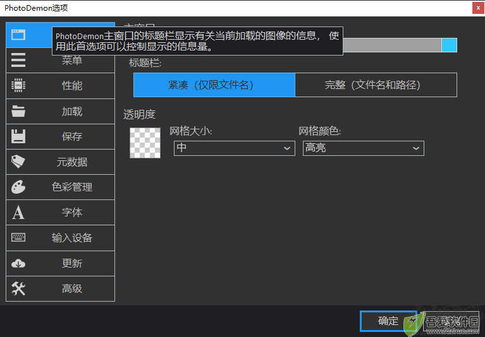Click the 标题栏: label
485x337 pixels.
145,63
